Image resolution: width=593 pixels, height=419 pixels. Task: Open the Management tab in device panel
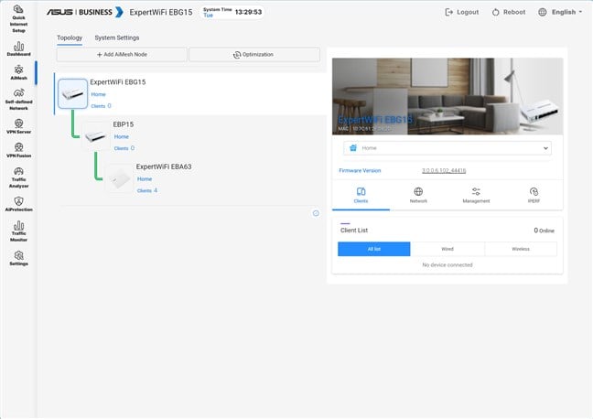pos(476,195)
